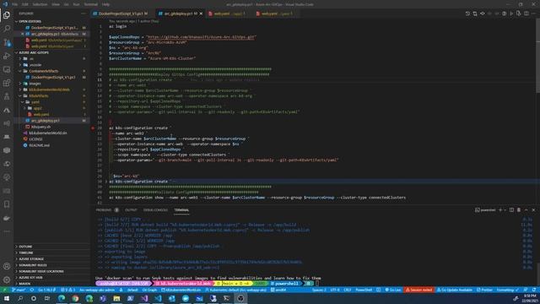Show additional activity bar views ellipsis
The width and height of the screenshot is (540, 304).
point(7,231)
